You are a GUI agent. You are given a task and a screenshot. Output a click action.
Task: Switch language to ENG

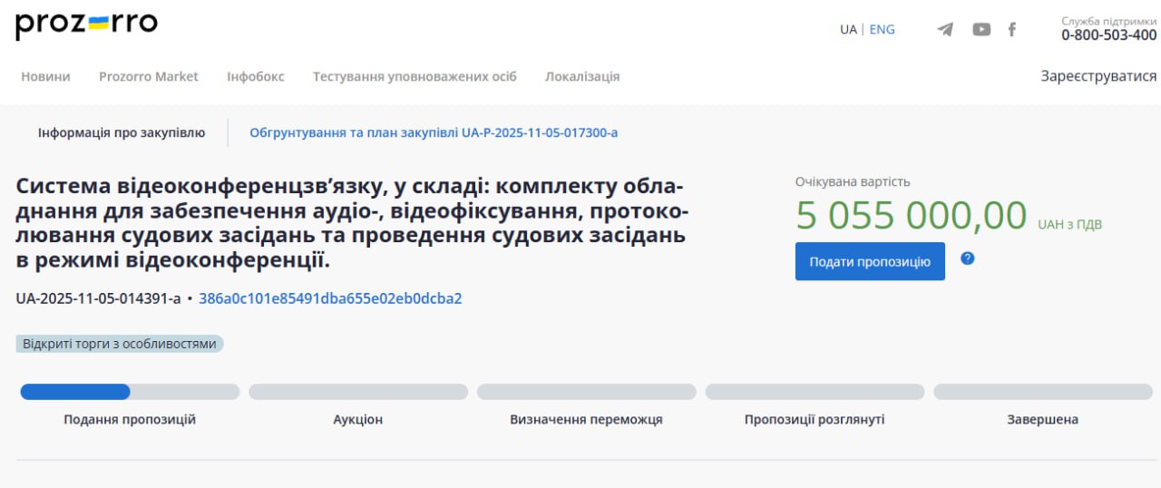pos(882,29)
